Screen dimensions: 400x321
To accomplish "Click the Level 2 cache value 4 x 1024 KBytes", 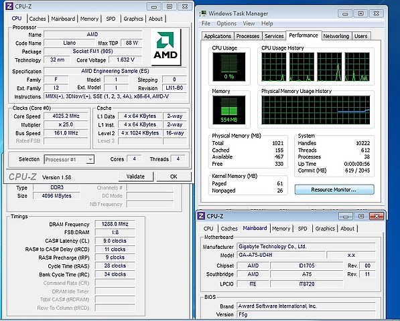I will click(140, 133).
